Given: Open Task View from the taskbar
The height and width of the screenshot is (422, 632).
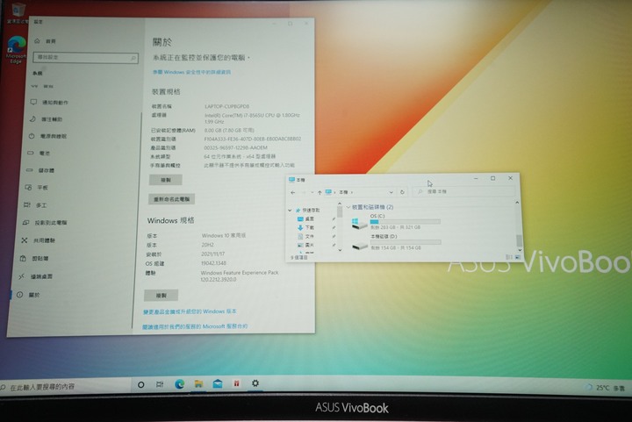Looking at the screenshot, I should [160, 384].
